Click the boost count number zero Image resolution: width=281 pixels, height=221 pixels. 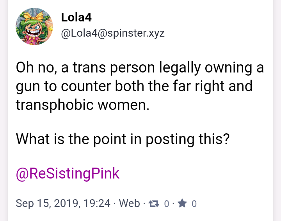pyautogui.click(x=166, y=204)
